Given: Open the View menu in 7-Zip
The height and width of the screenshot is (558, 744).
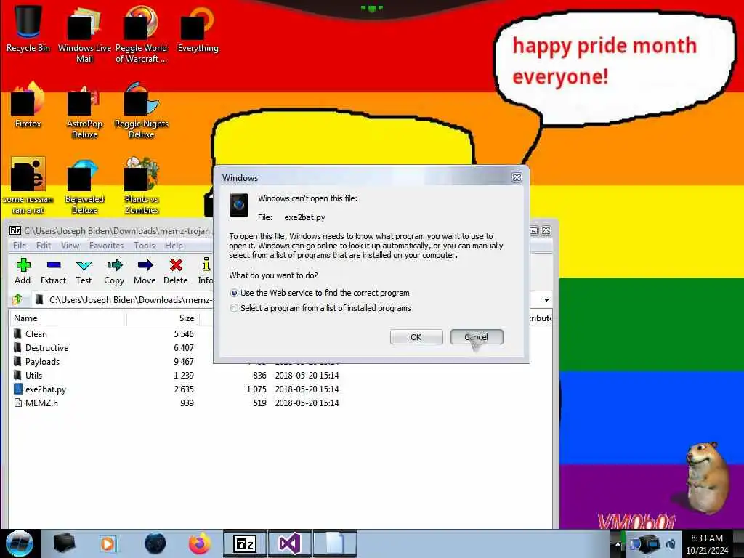Looking at the screenshot, I should [x=70, y=246].
